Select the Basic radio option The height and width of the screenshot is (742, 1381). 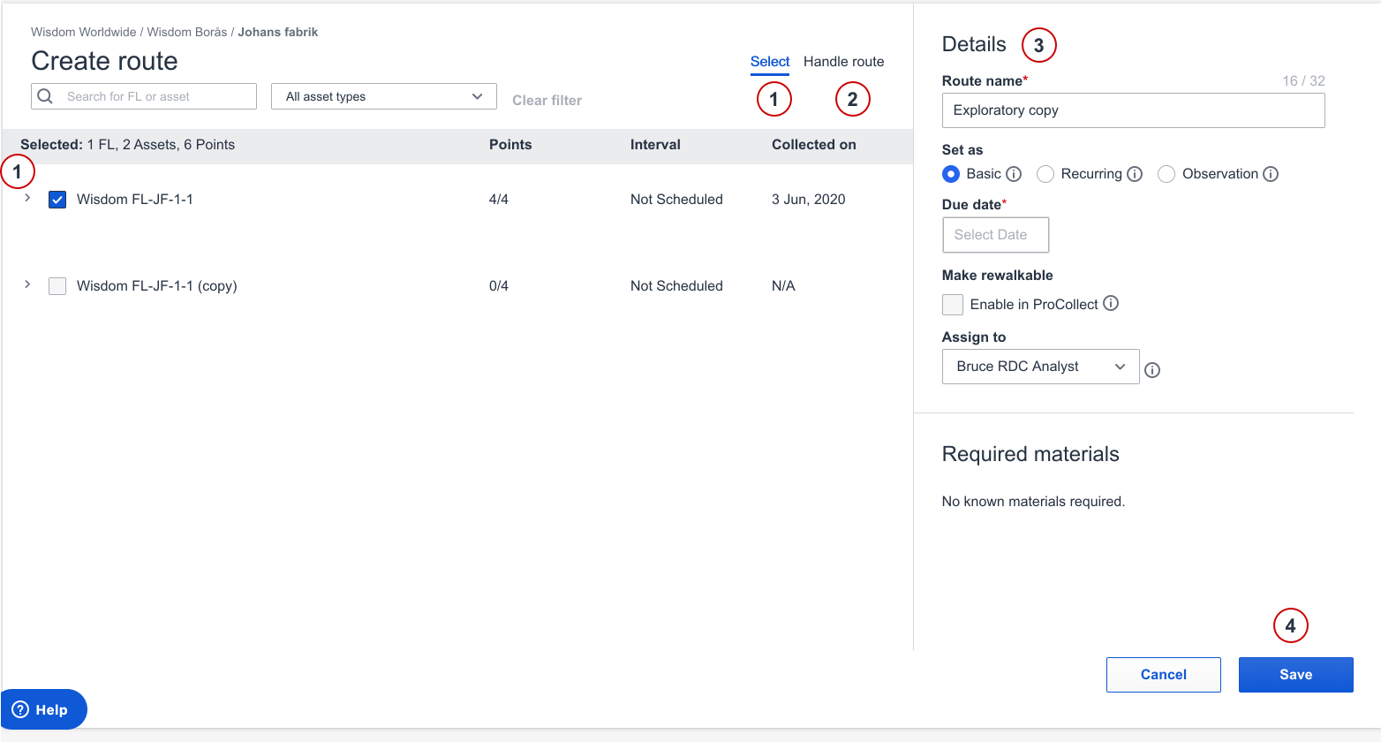951,174
